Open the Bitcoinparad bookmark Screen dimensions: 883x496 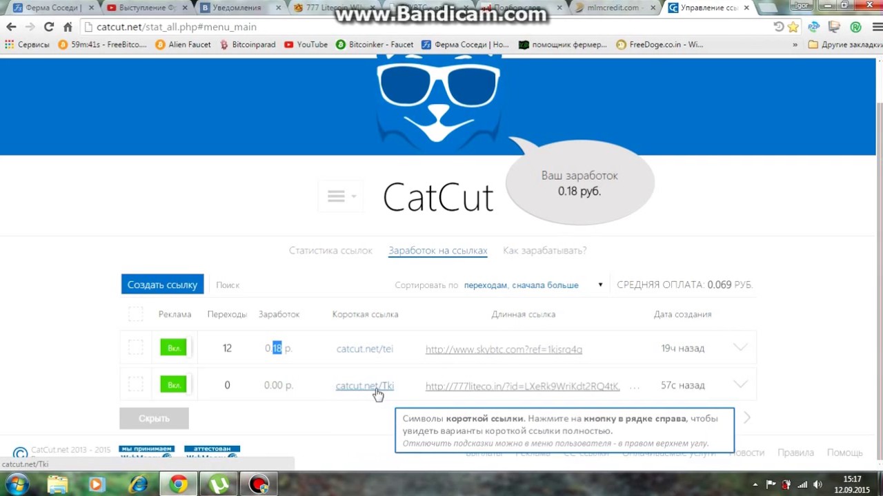pos(247,44)
